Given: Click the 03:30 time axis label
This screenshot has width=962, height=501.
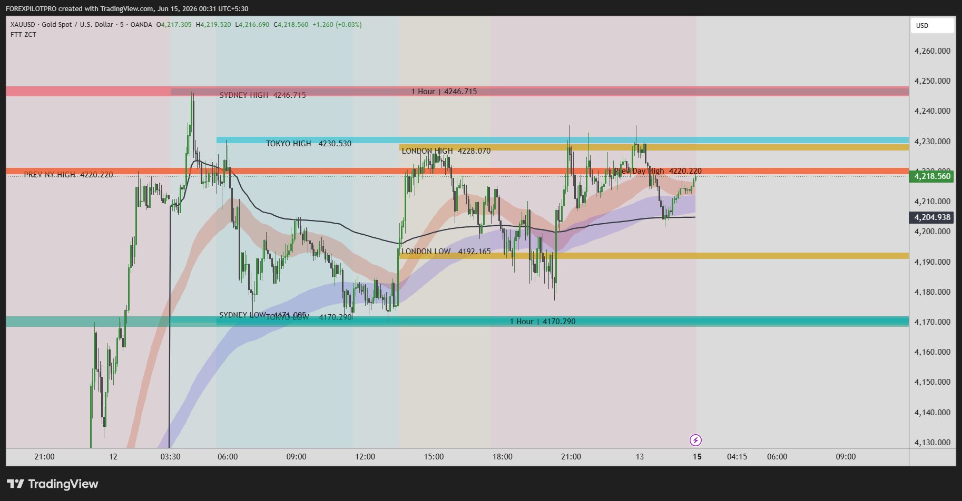Looking at the screenshot, I should pyautogui.click(x=170, y=457).
